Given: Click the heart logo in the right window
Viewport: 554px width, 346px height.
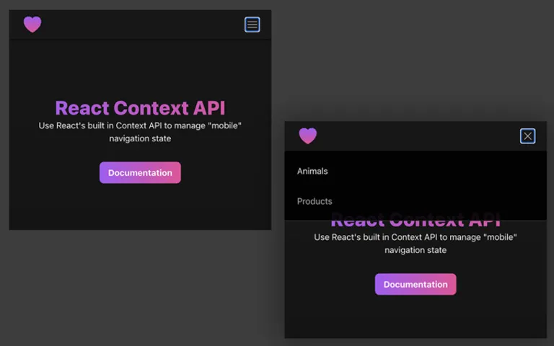Looking at the screenshot, I should click(308, 136).
